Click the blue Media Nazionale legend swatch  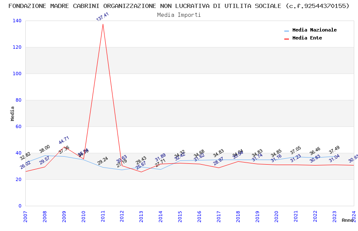[x=286, y=31]
